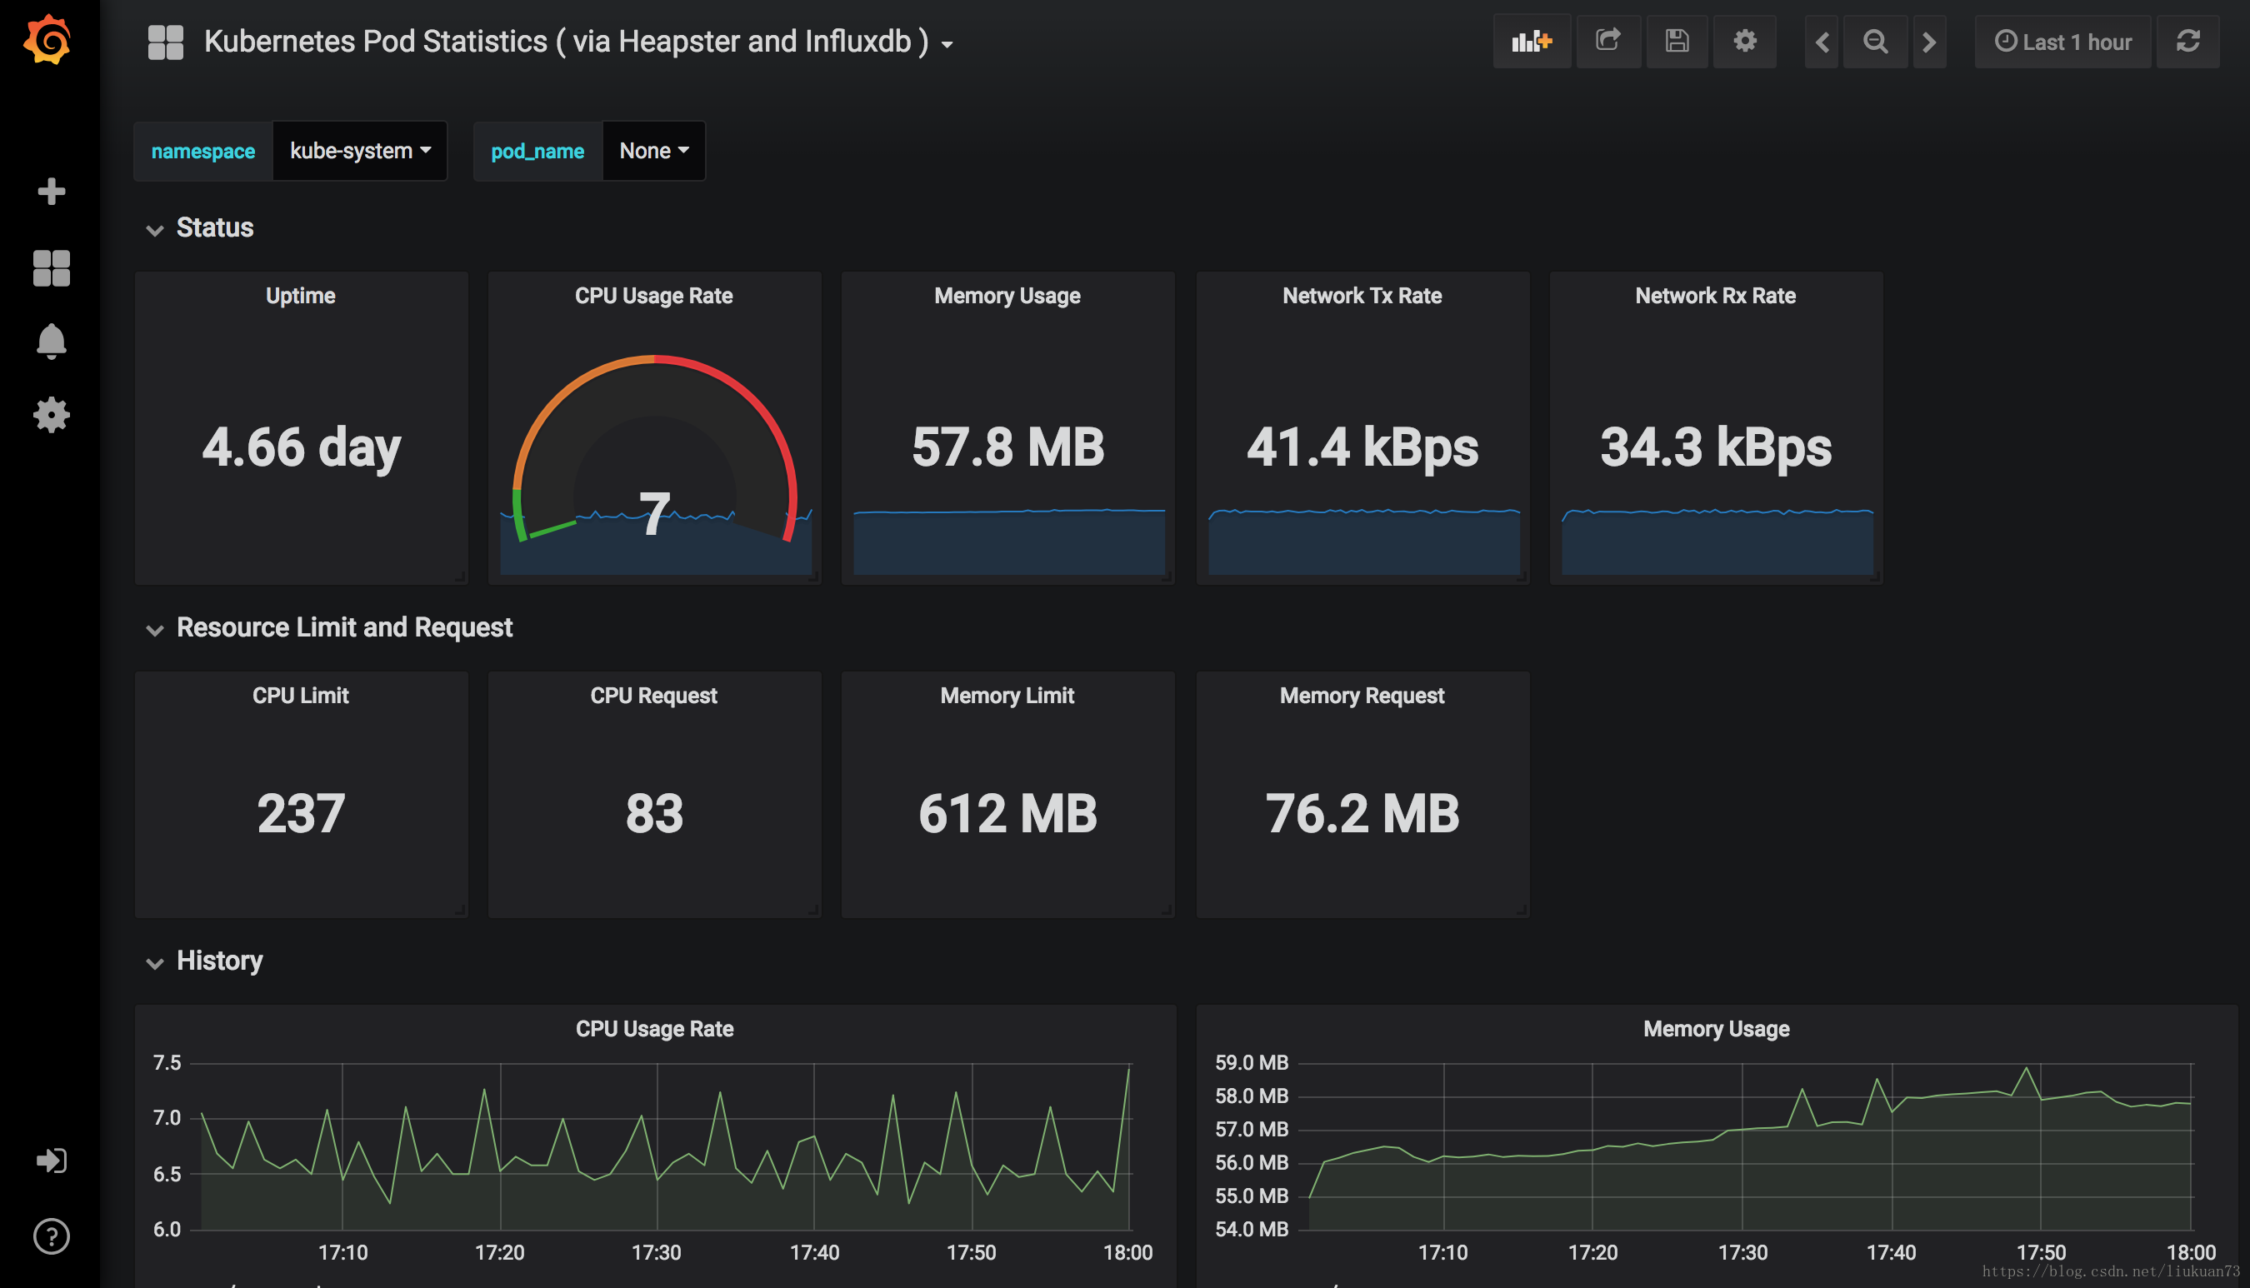
Task: Click the Network Rx Rate sparkline
Action: pyautogui.click(x=1717, y=542)
